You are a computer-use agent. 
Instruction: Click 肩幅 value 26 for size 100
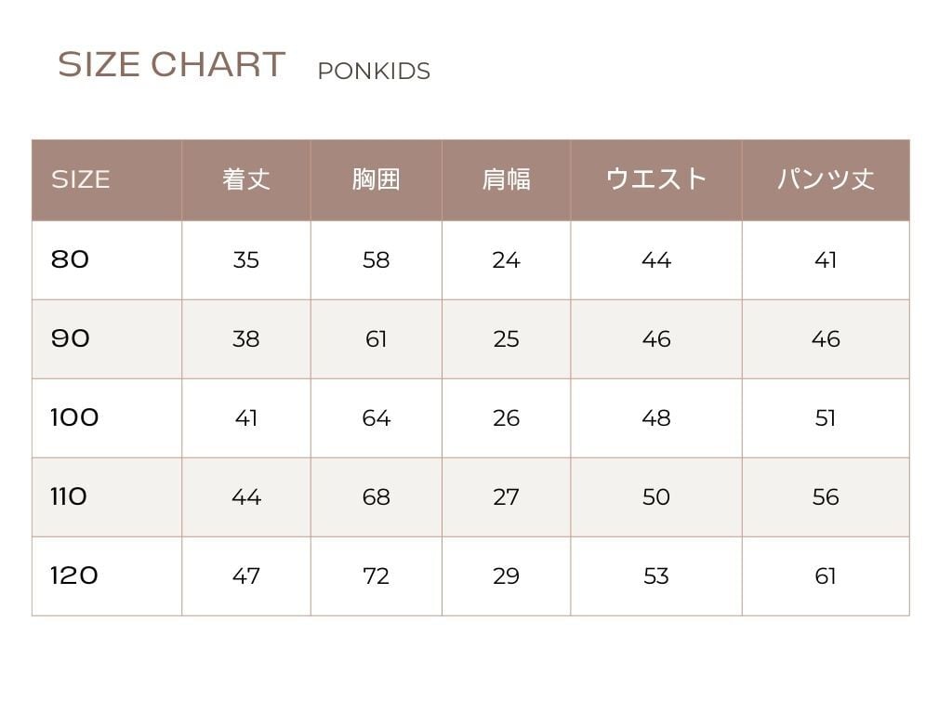(x=506, y=418)
